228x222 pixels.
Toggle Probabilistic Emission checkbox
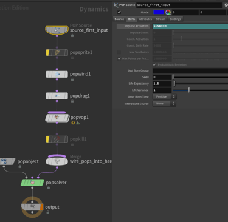[154, 65]
